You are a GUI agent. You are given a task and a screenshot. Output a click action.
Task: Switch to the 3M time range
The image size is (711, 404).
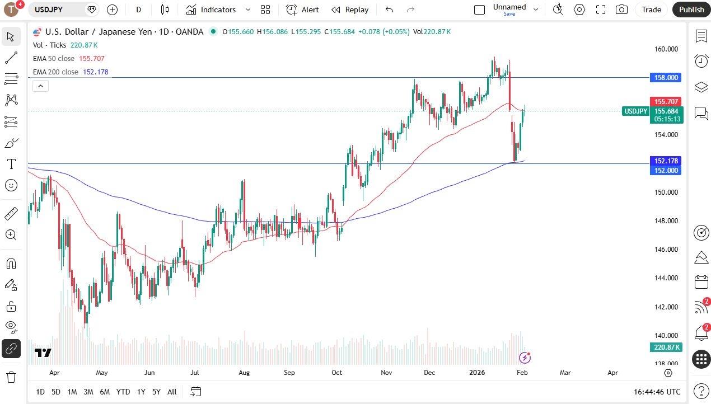(x=88, y=392)
